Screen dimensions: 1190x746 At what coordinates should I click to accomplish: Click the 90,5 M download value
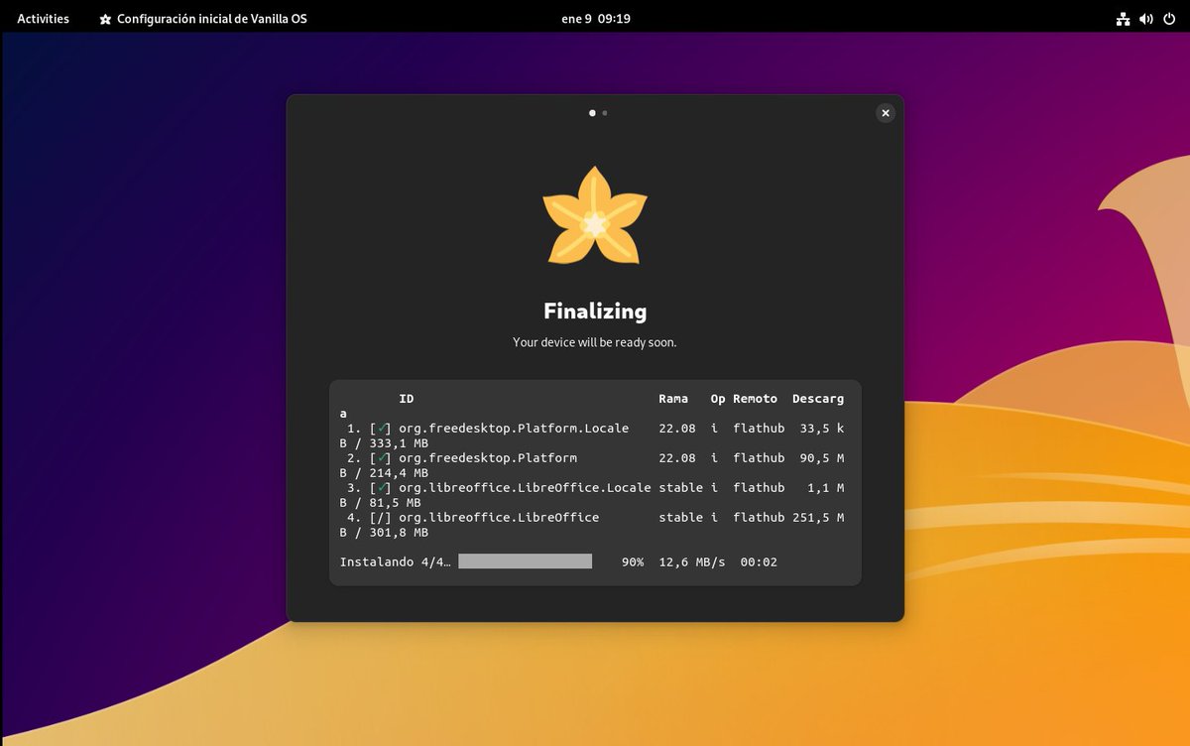[x=822, y=458]
